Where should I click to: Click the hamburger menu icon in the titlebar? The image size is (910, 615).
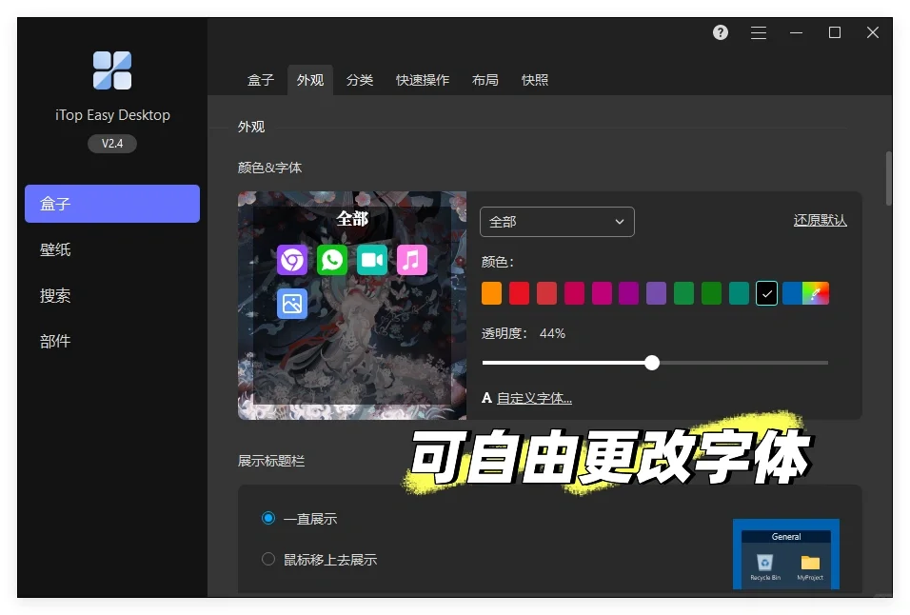tap(759, 31)
